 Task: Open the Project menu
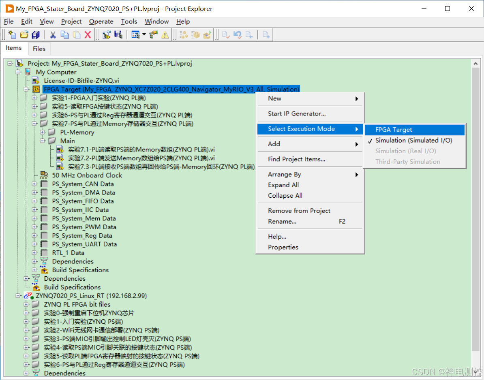[x=71, y=21]
